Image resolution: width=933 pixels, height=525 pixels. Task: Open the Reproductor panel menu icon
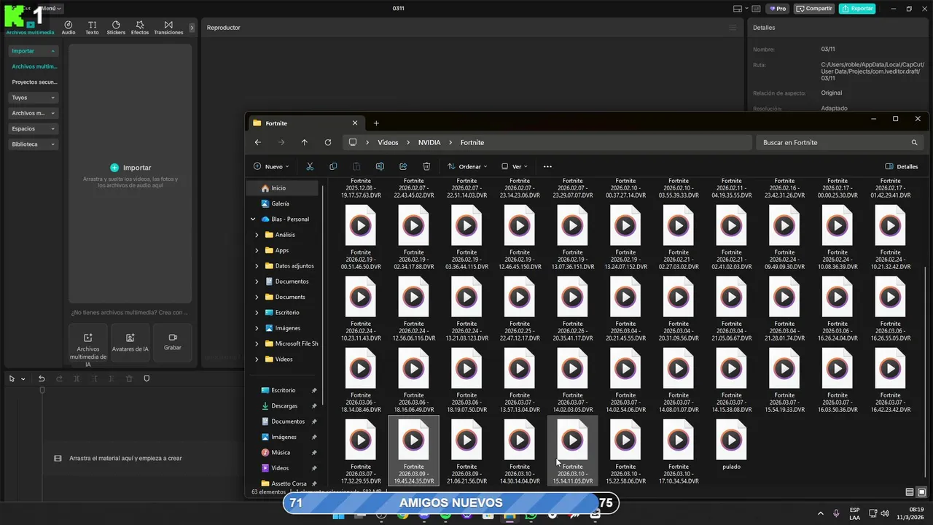[x=733, y=28]
